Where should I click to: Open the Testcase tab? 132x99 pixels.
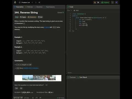tap(72, 77)
